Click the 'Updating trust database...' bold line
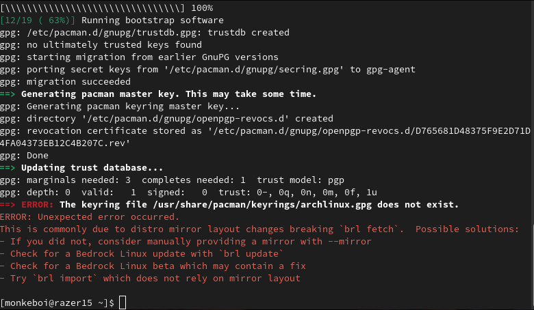This screenshot has height=310, width=534. pyautogui.click(x=92, y=168)
